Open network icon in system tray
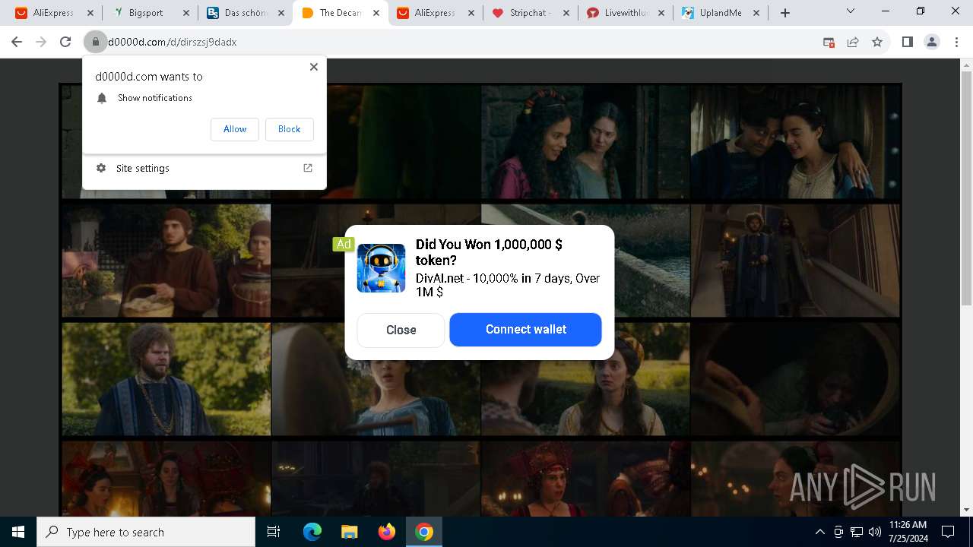 pos(857,532)
